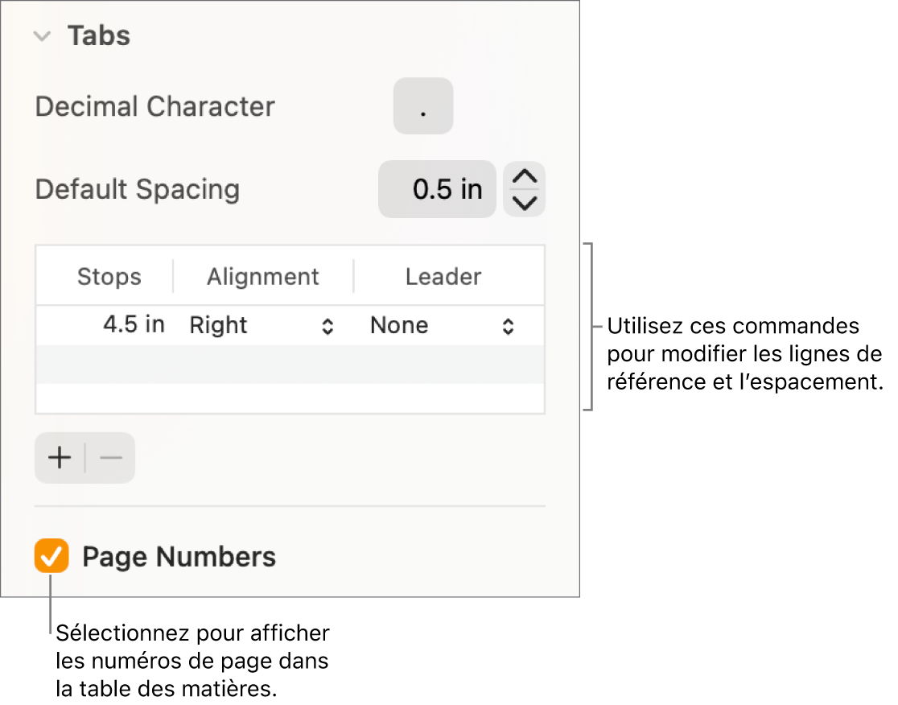Collapse the Tabs section disclosure triangle
Image resolution: width=898 pixels, height=705 pixels.
(43, 35)
